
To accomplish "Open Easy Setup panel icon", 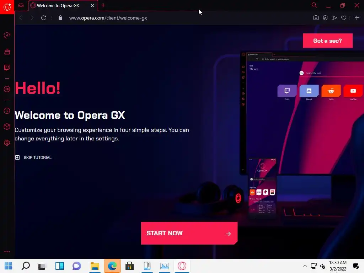I will [357, 18].
